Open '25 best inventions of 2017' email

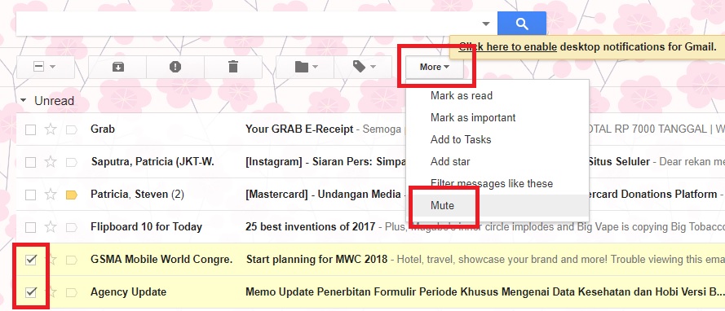tap(310, 227)
